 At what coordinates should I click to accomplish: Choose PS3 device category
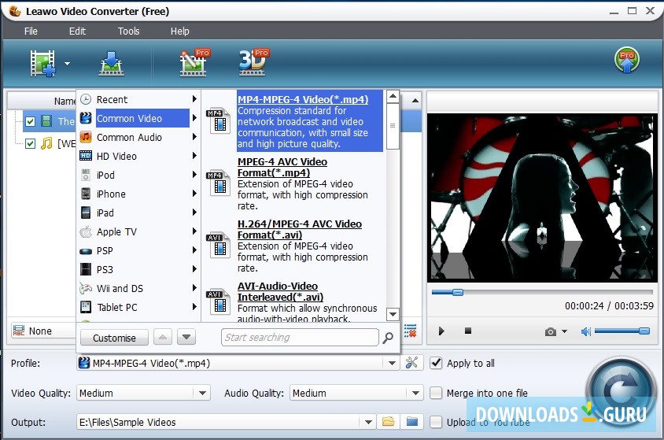coord(138,269)
